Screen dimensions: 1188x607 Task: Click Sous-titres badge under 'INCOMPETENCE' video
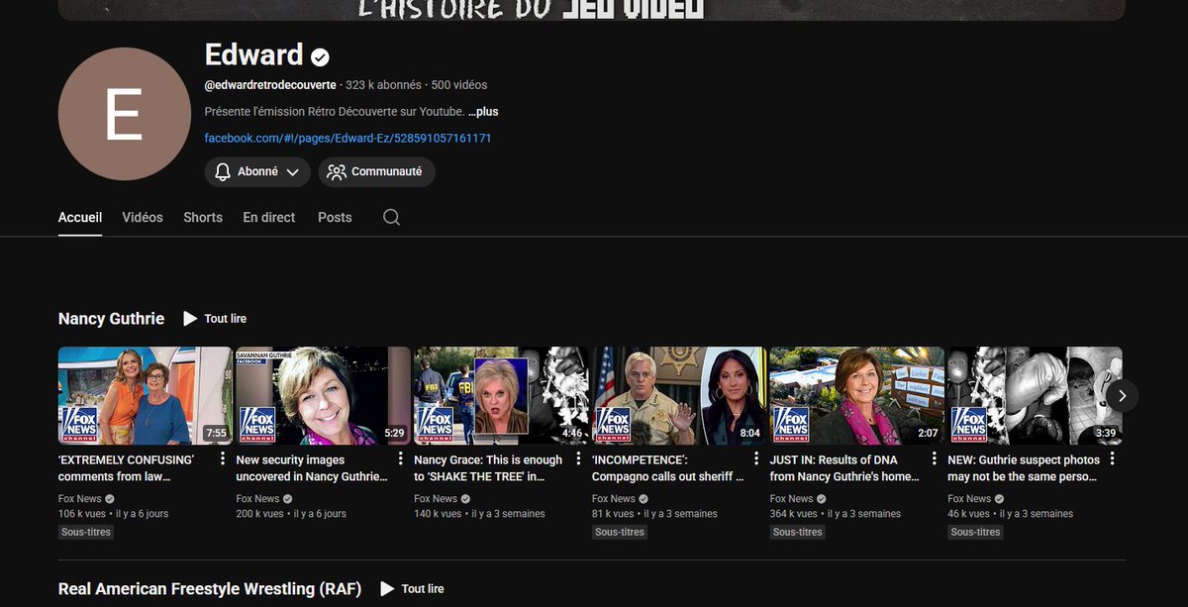tap(620, 532)
